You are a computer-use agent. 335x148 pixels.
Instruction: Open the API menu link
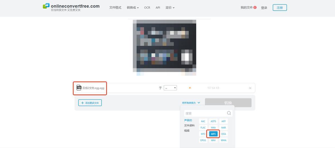158,8
